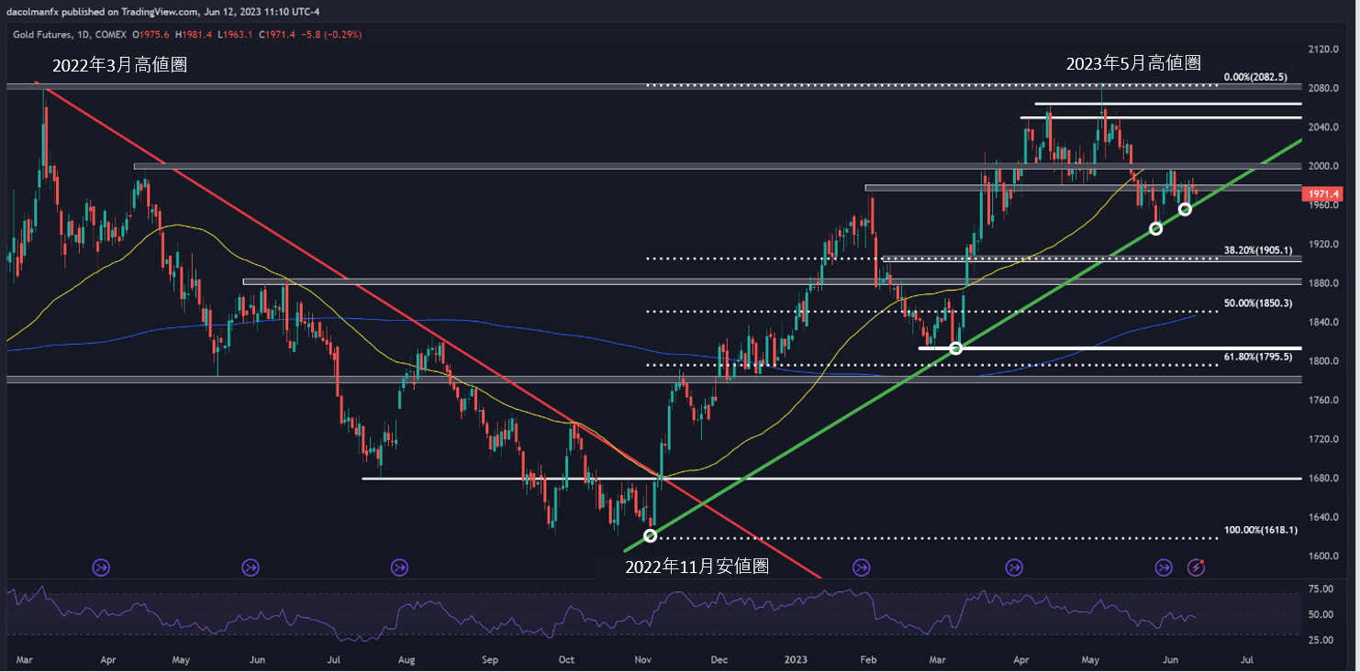The height and width of the screenshot is (672, 1360).
Task: Click the open value O1975.6
Action: [x=150, y=34]
